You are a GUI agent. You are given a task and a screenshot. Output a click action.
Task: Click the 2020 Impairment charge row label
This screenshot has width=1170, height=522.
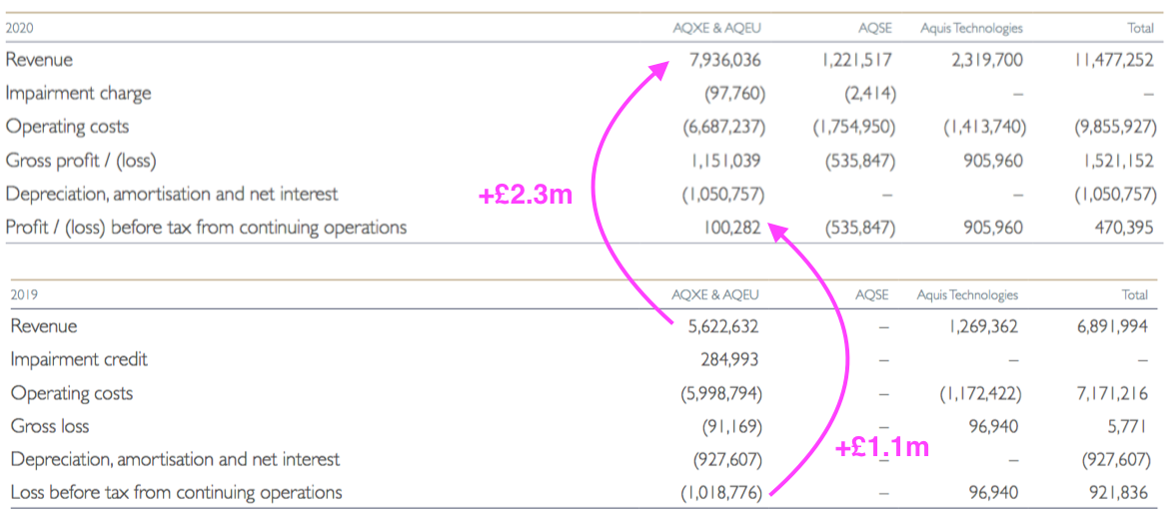click(x=78, y=94)
